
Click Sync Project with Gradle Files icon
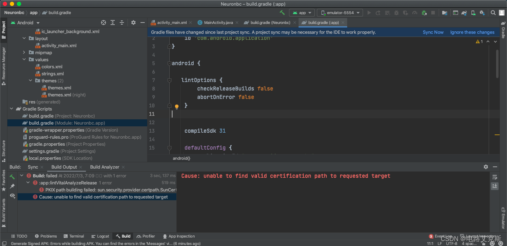tap(464, 13)
